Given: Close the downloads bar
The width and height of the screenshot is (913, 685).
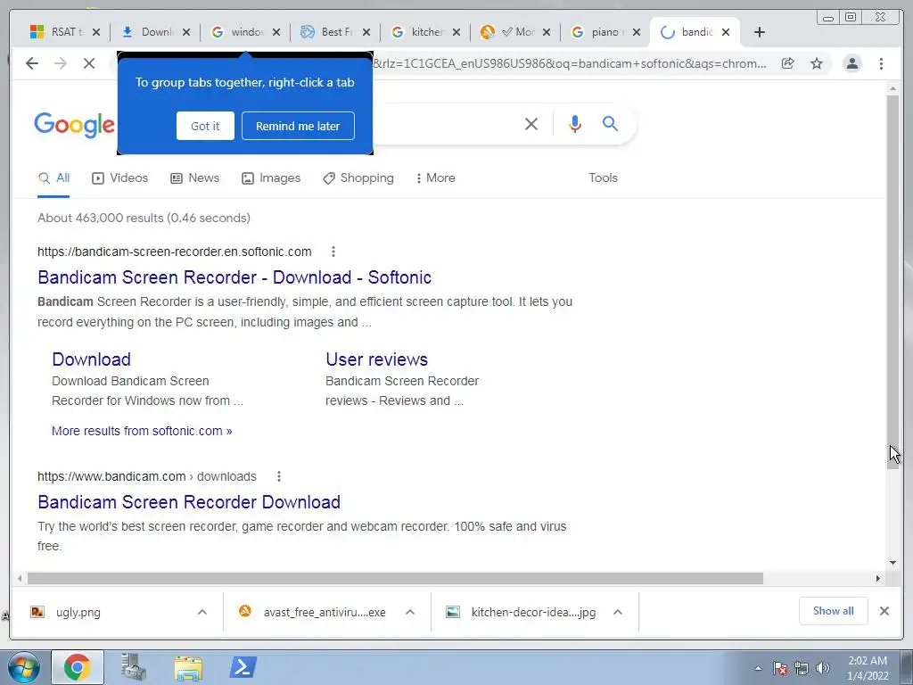Looking at the screenshot, I should pos(884,611).
